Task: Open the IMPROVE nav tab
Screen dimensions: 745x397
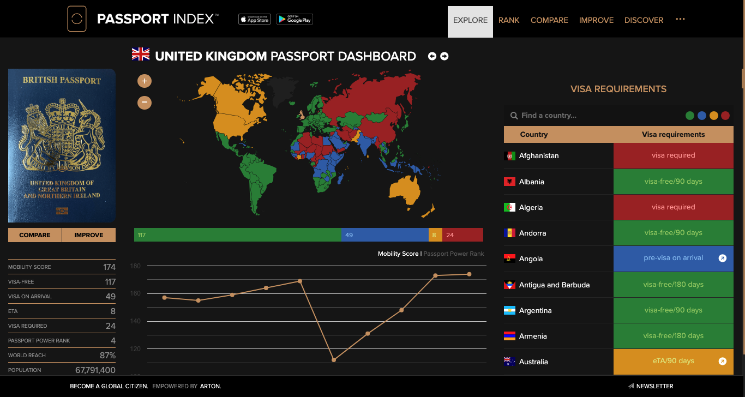Action: tap(596, 20)
